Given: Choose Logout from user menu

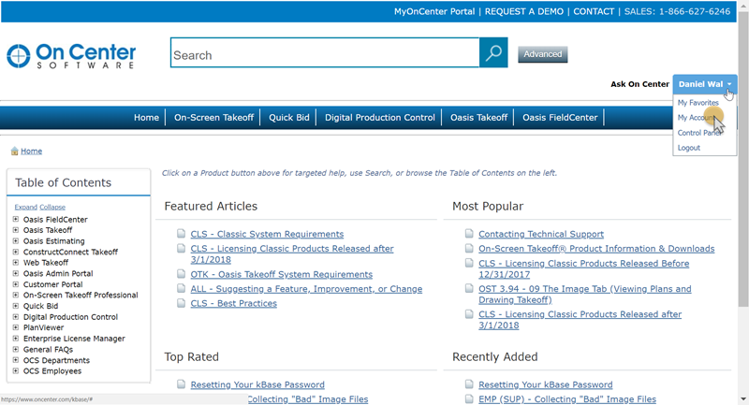Looking at the screenshot, I should click(x=689, y=148).
